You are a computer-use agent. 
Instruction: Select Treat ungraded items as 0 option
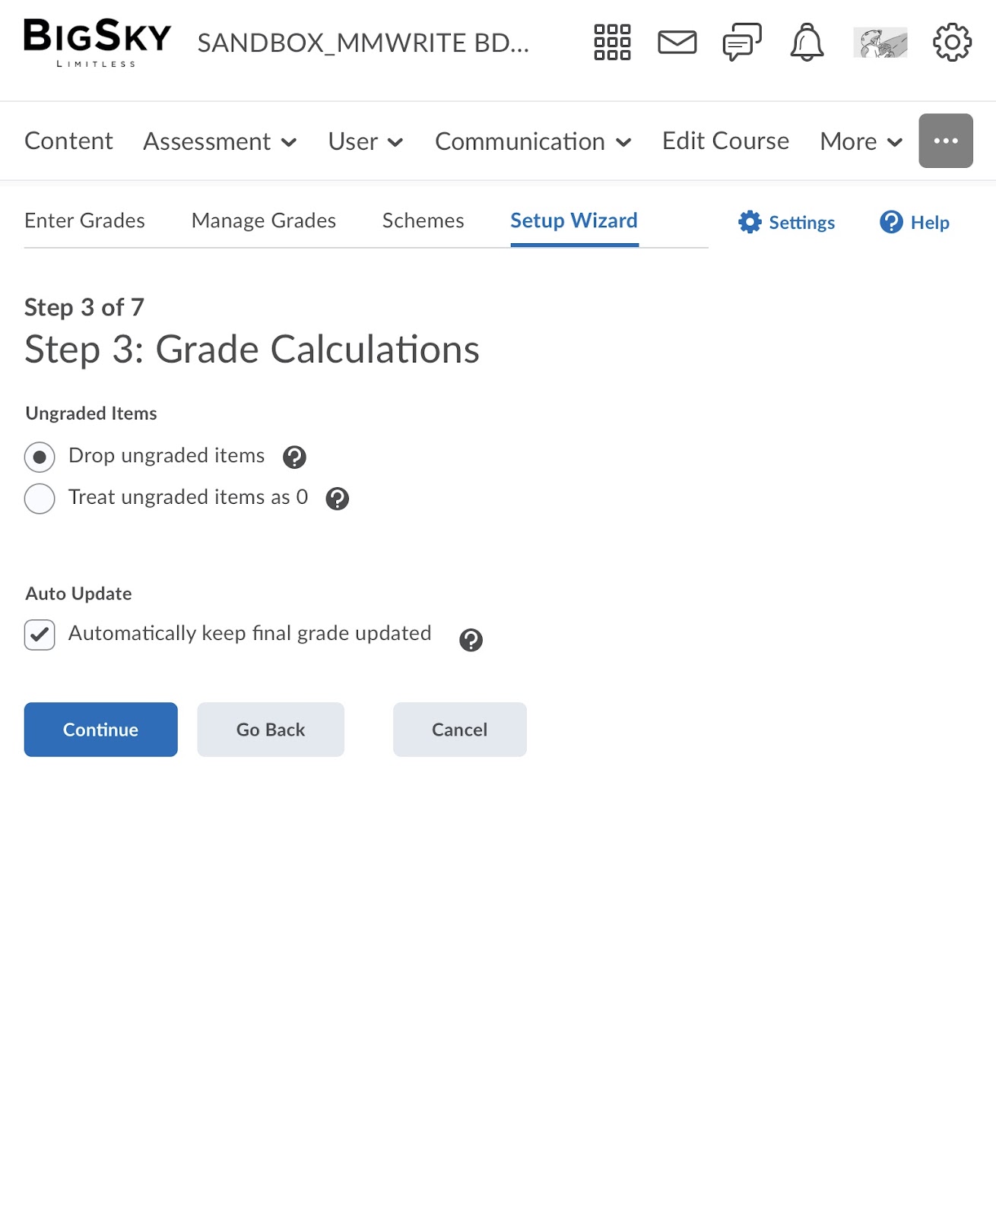[40, 499]
